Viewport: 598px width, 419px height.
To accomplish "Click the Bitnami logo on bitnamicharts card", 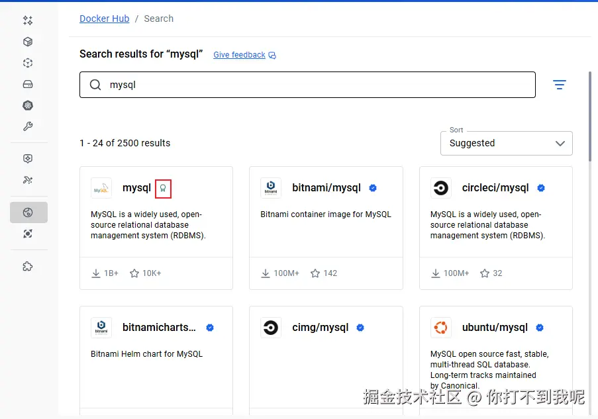I will (x=101, y=328).
